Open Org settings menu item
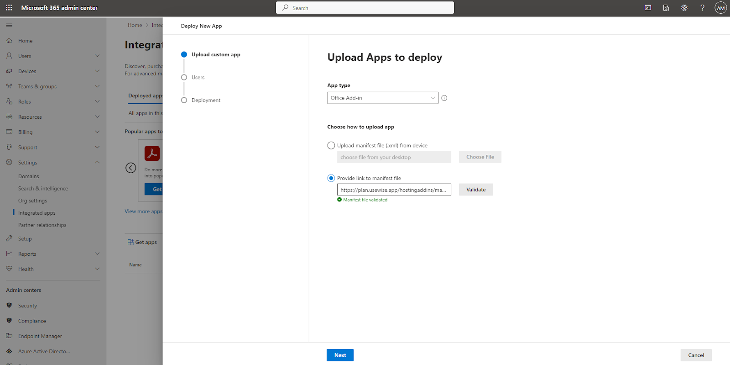The height and width of the screenshot is (365, 730). (32, 201)
